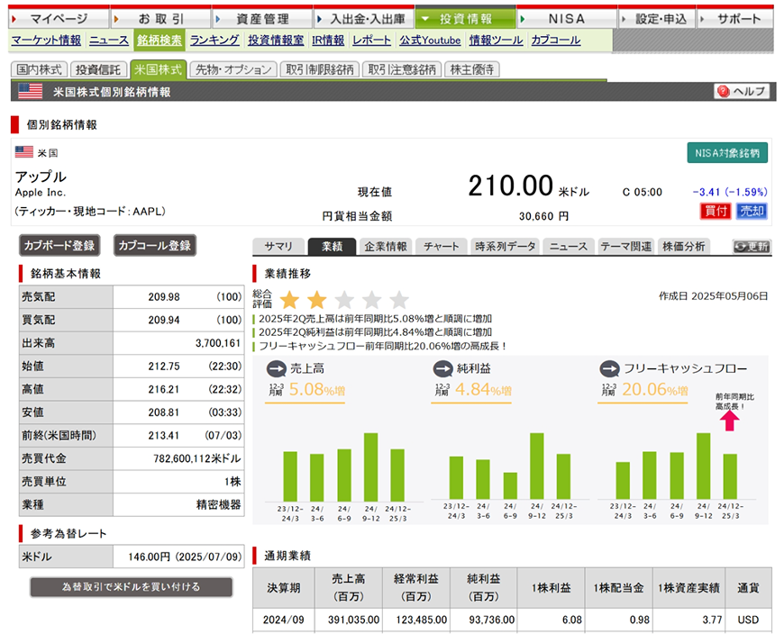This screenshot has height=634, width=784.
Task: Click the 更新 refresh icon
Action: [x=751, y=247]
